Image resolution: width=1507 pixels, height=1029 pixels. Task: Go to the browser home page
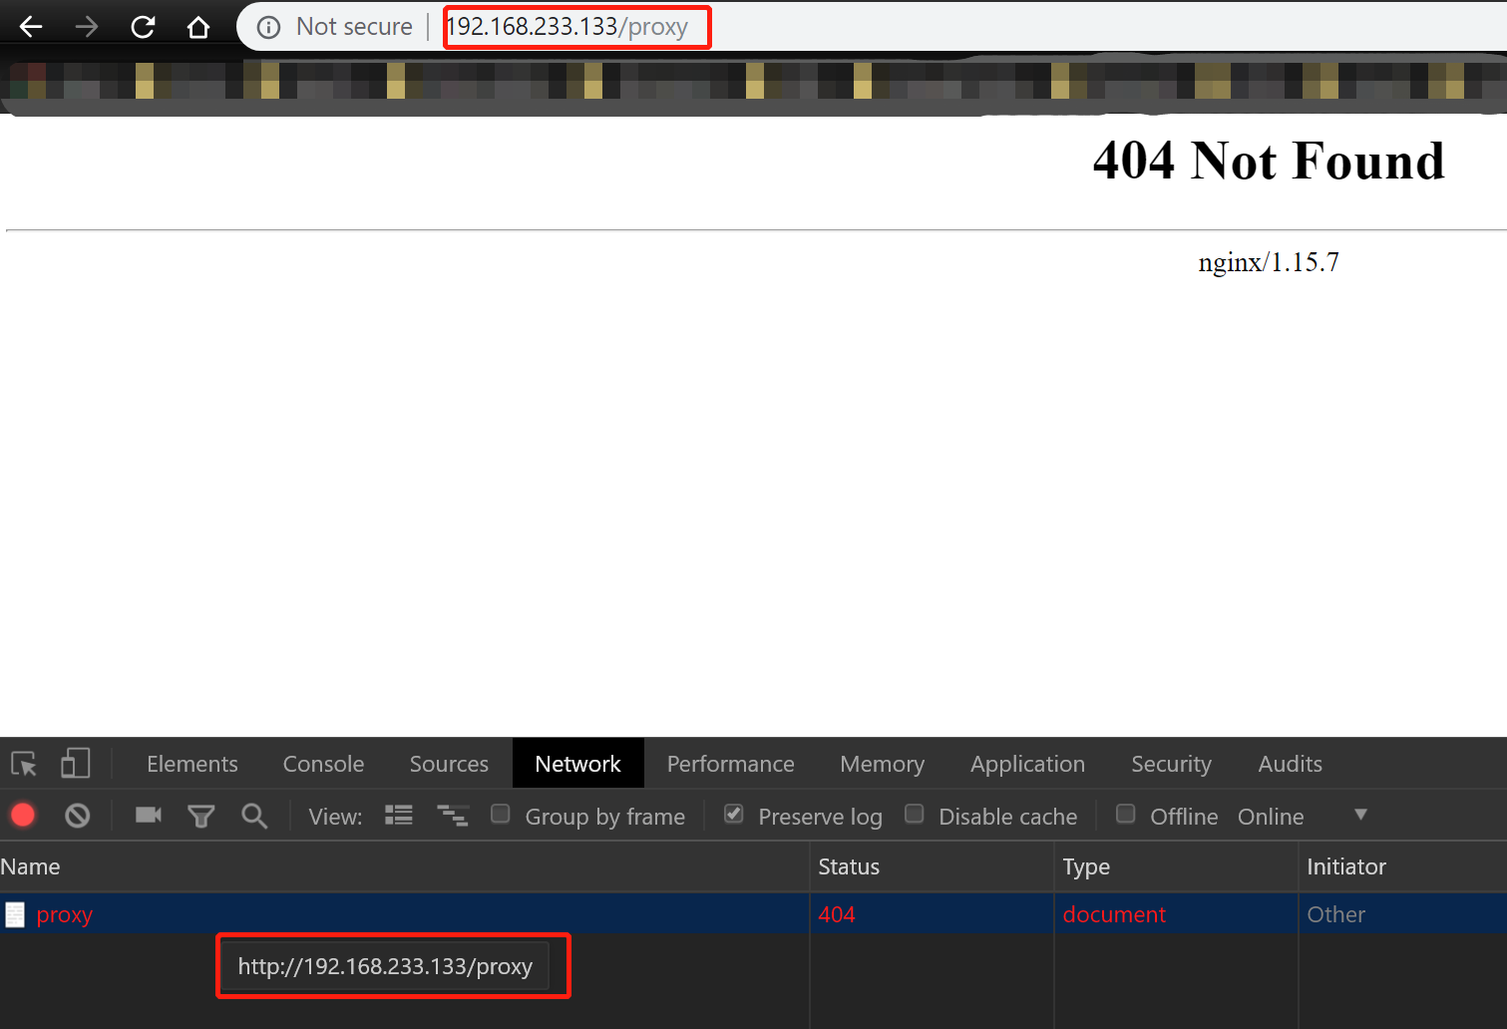point(197,26)
